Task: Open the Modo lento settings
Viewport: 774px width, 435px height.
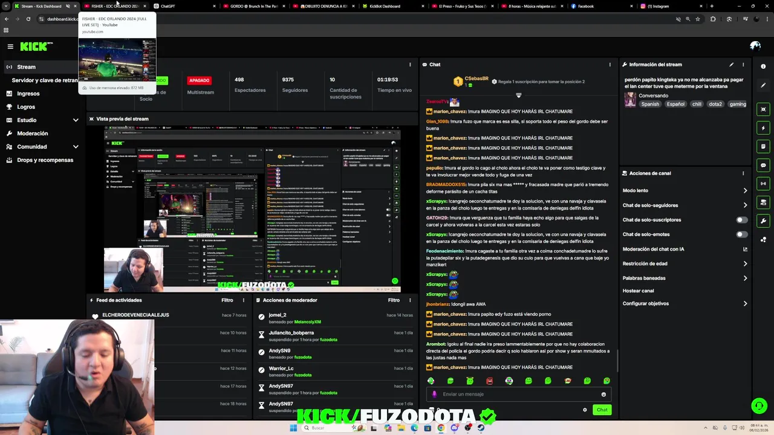Action: tap(685, 190)
